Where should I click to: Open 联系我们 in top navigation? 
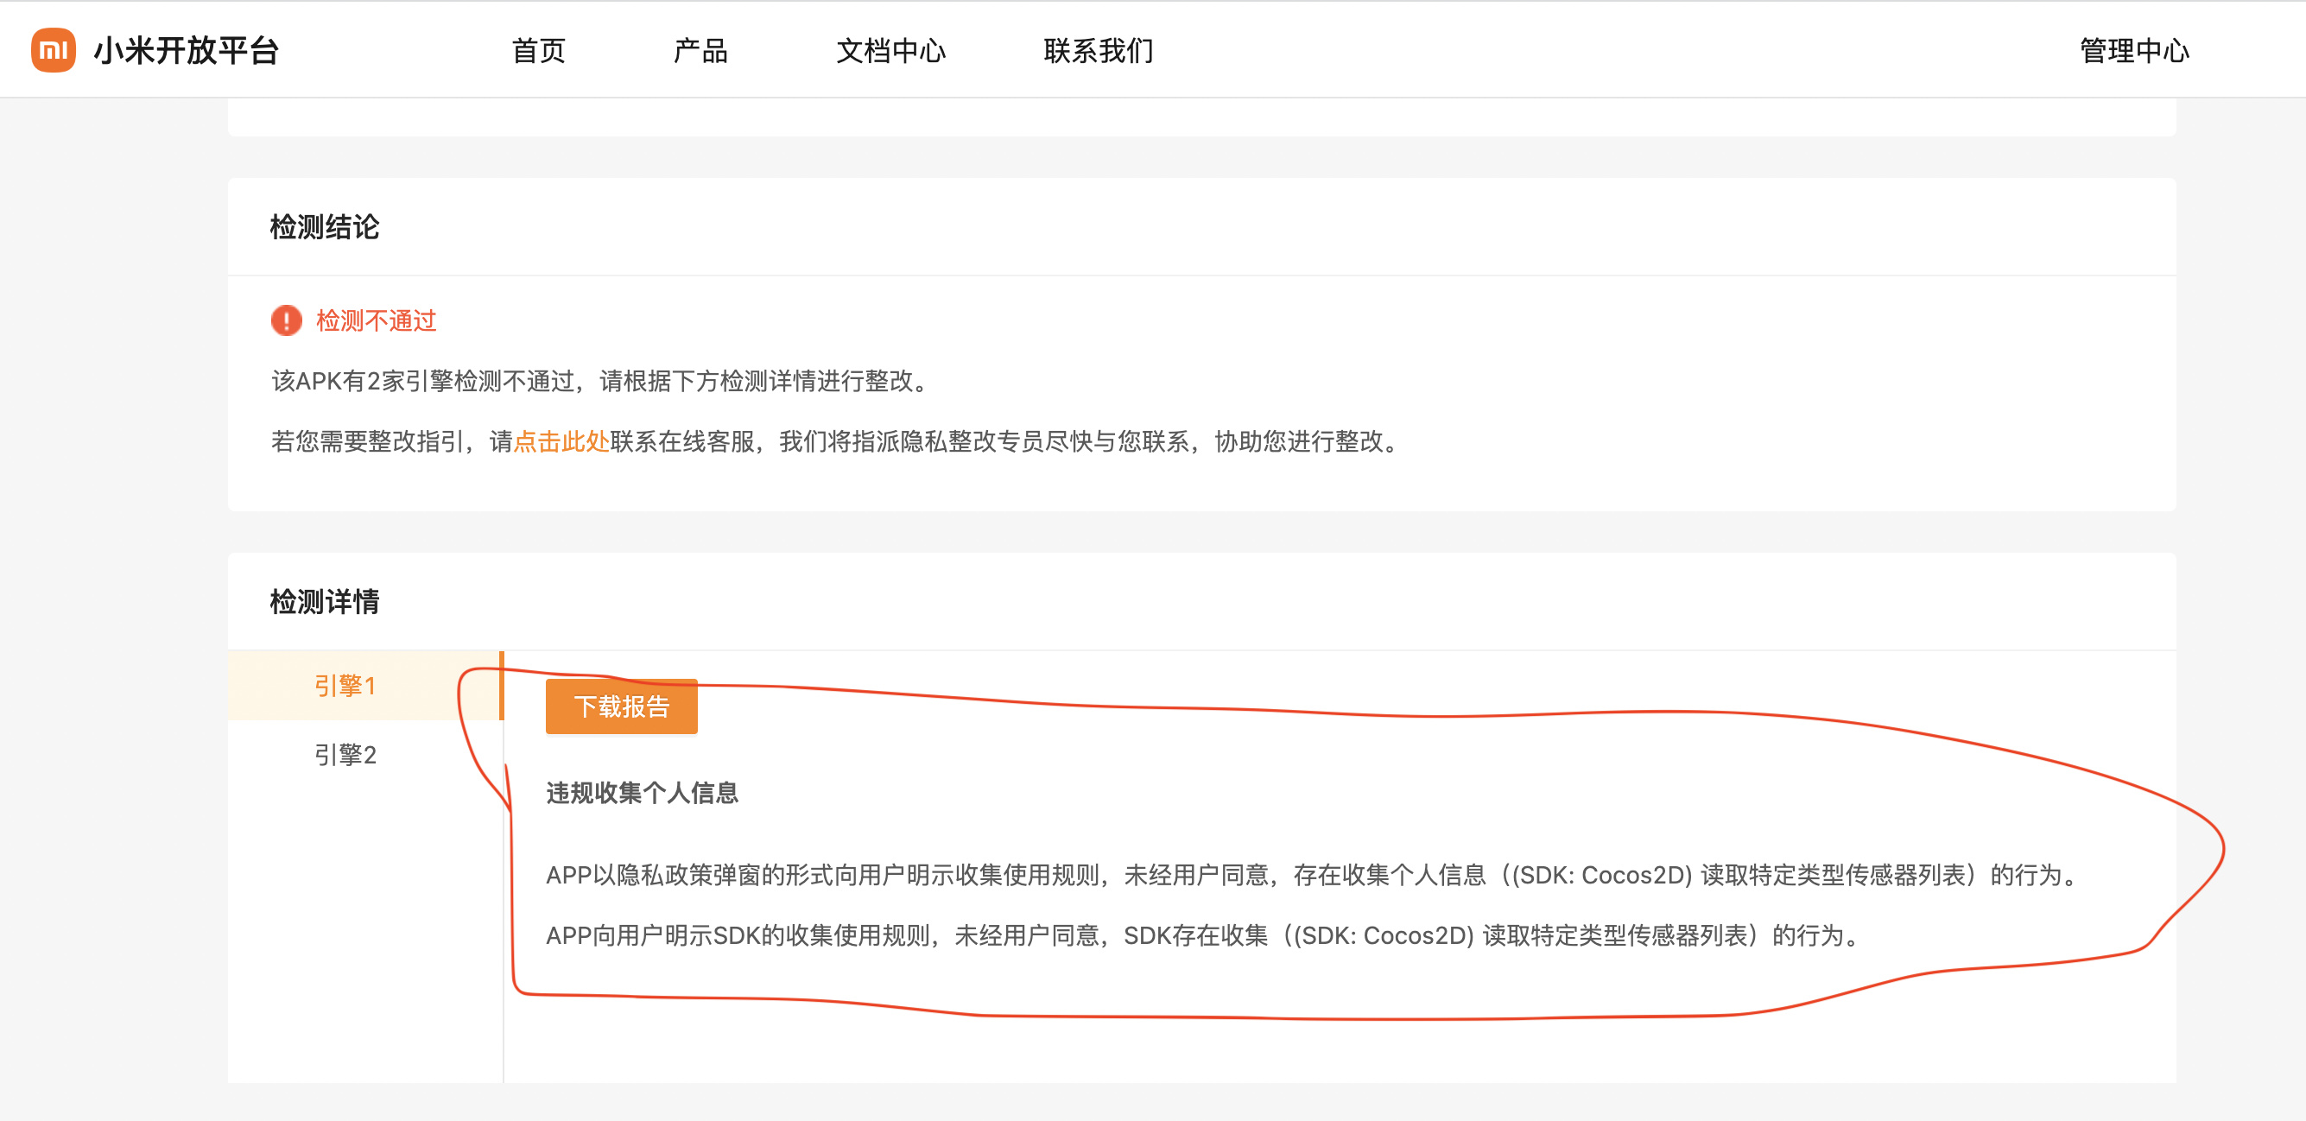click(x=1098, y=51)
